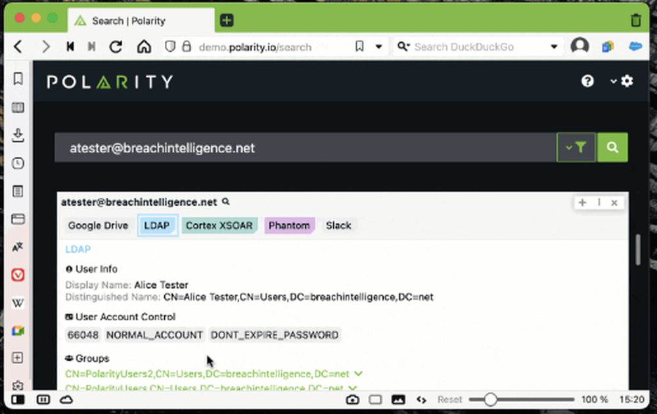Open browser settings gear in sidebar
The image size is (657, 414).
(18, 386)
